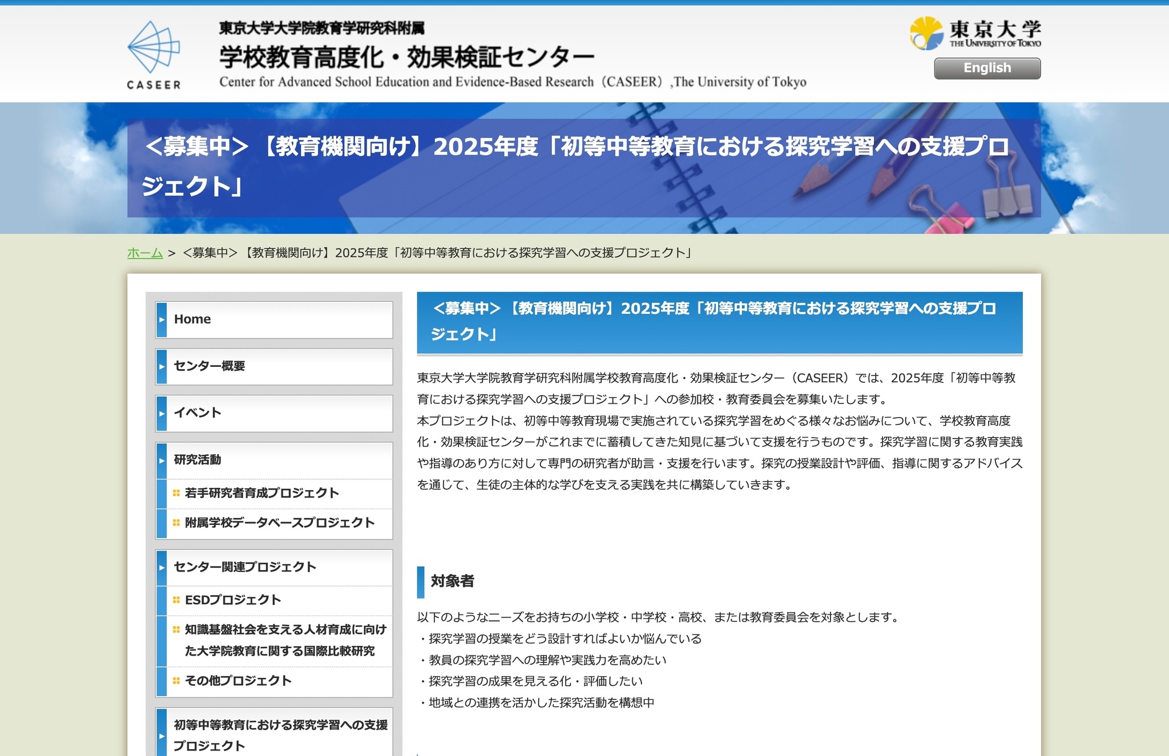Click the site title 学校教育高度化・効果検証センター

[x=407, y=57]
